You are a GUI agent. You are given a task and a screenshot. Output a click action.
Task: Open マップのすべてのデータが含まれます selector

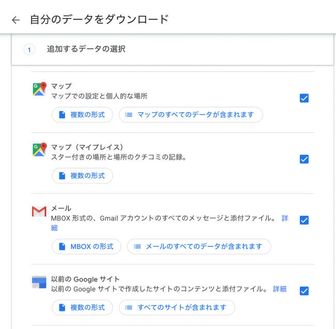(191, 115)
